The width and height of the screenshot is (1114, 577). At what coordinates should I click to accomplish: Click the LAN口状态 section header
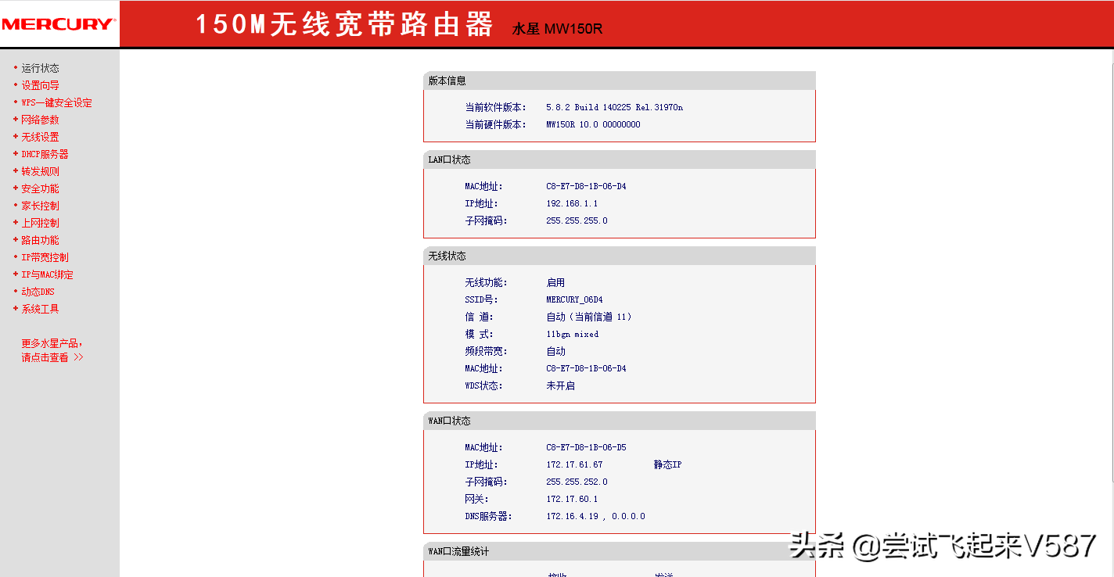point(619,159)
